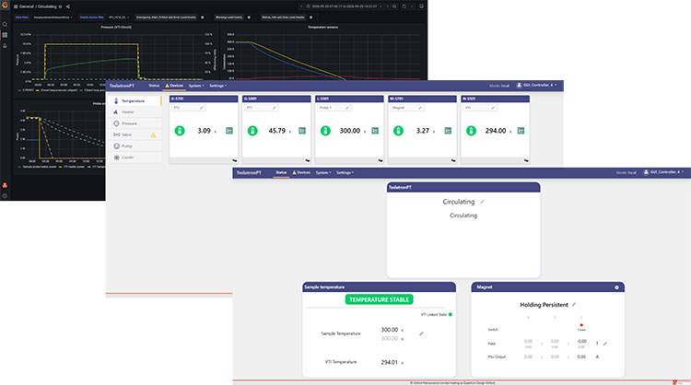Click the magnet Switch red indicator
The width and height of the screenshot is (691, 385).
click(581, 325)
